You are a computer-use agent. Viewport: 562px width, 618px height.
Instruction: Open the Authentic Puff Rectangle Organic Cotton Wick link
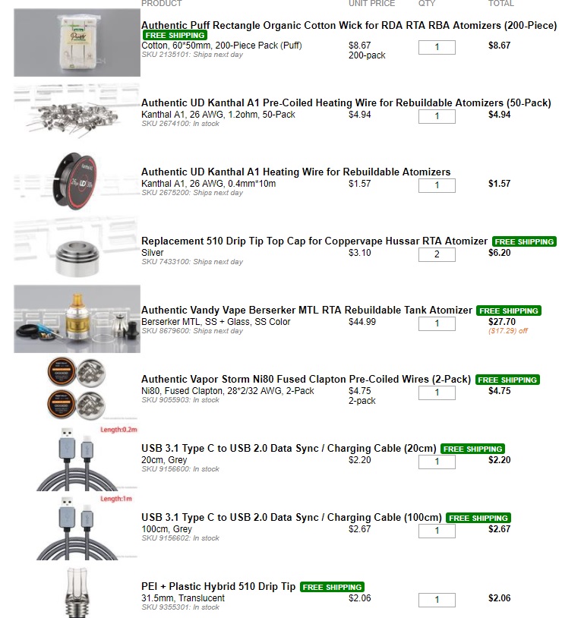[x=349, y=25]
